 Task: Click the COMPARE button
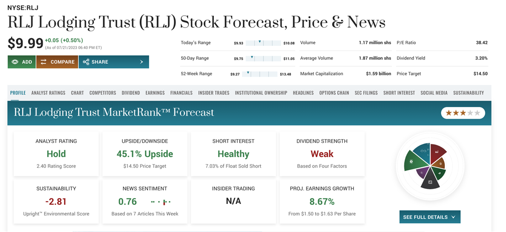[57, 62]
